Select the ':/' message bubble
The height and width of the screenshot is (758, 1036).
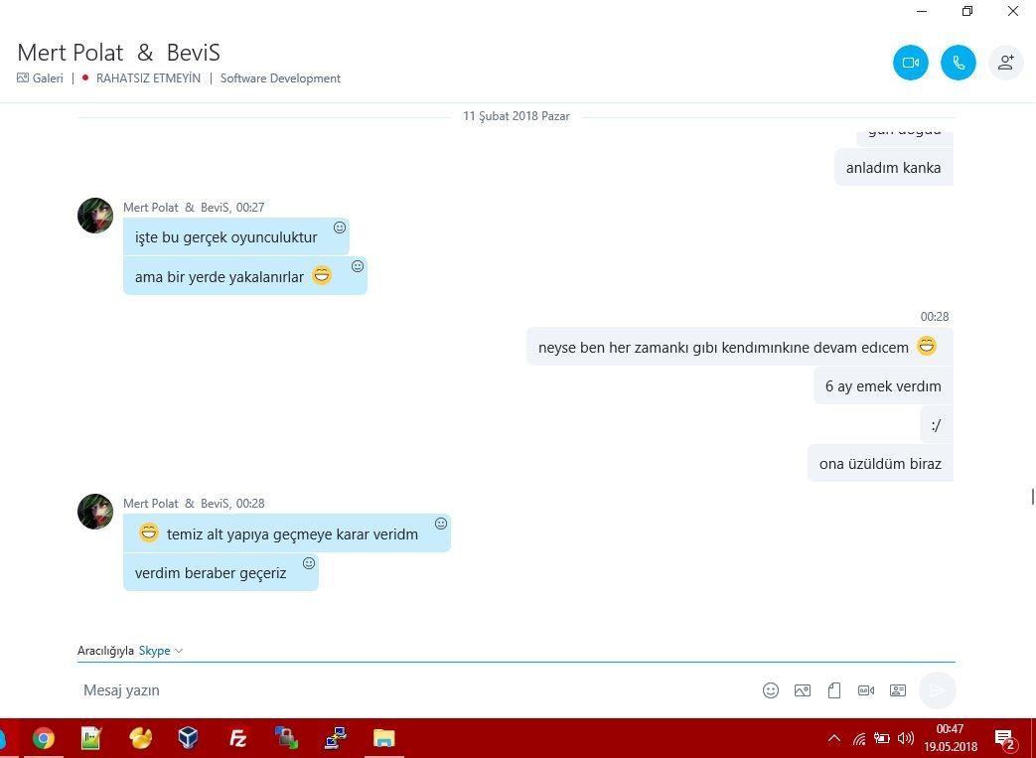click(937, 425)
